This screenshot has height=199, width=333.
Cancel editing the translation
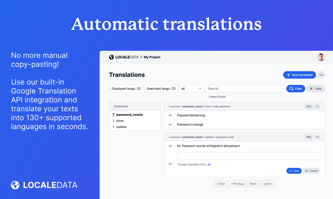pos(311,171)
